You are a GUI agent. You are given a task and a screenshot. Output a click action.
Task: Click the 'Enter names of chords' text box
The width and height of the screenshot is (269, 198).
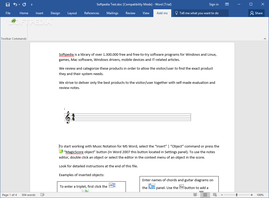click(179, 184)
